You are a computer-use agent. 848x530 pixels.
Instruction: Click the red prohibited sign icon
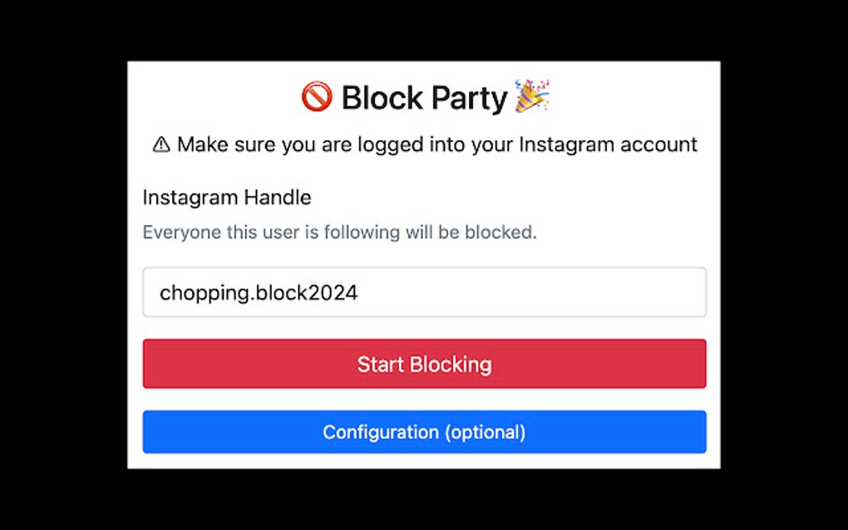[316, 97]
